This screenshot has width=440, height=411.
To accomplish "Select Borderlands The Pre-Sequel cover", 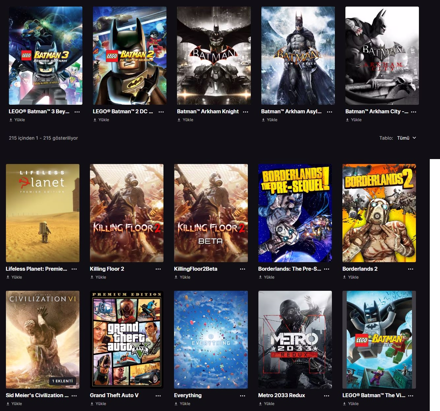I will 295,213.
